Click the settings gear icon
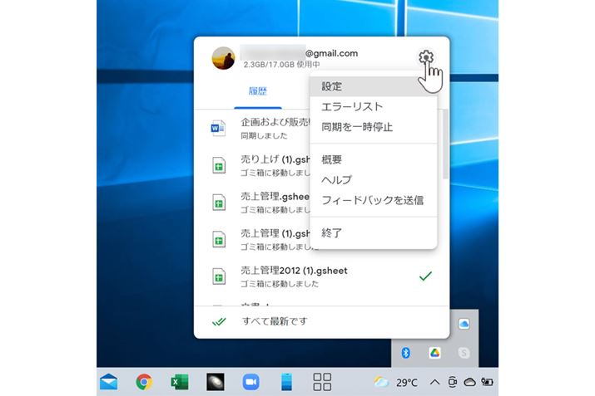 425,57
